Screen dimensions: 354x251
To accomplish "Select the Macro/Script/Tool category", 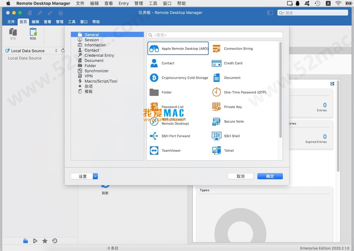I will click(x=101, y=81).
